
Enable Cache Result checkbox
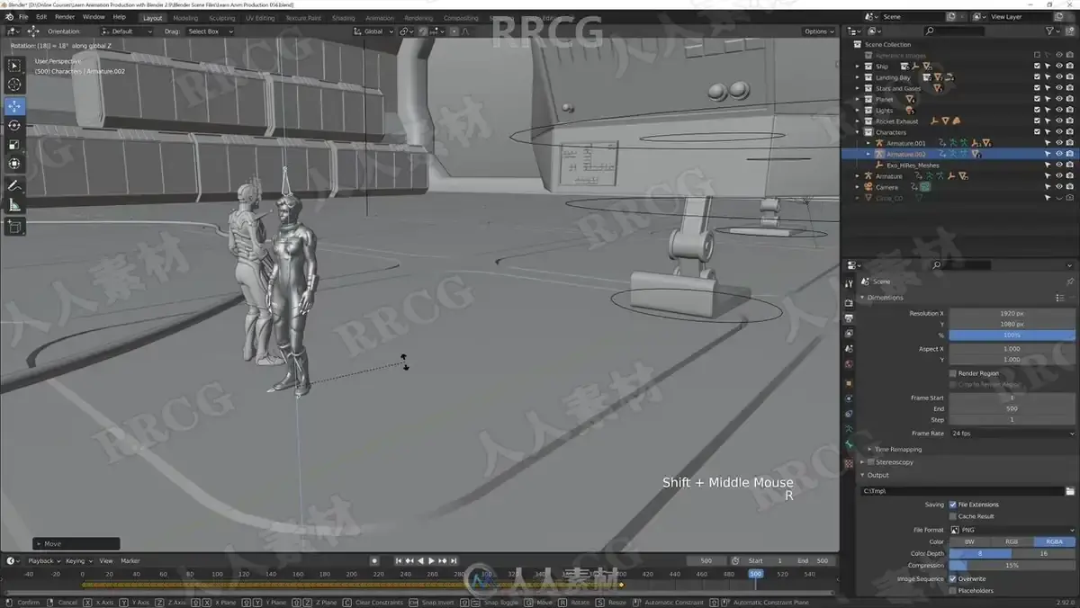952,516
